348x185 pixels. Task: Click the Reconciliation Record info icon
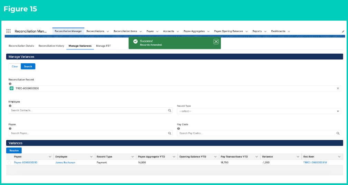point(10,84)
